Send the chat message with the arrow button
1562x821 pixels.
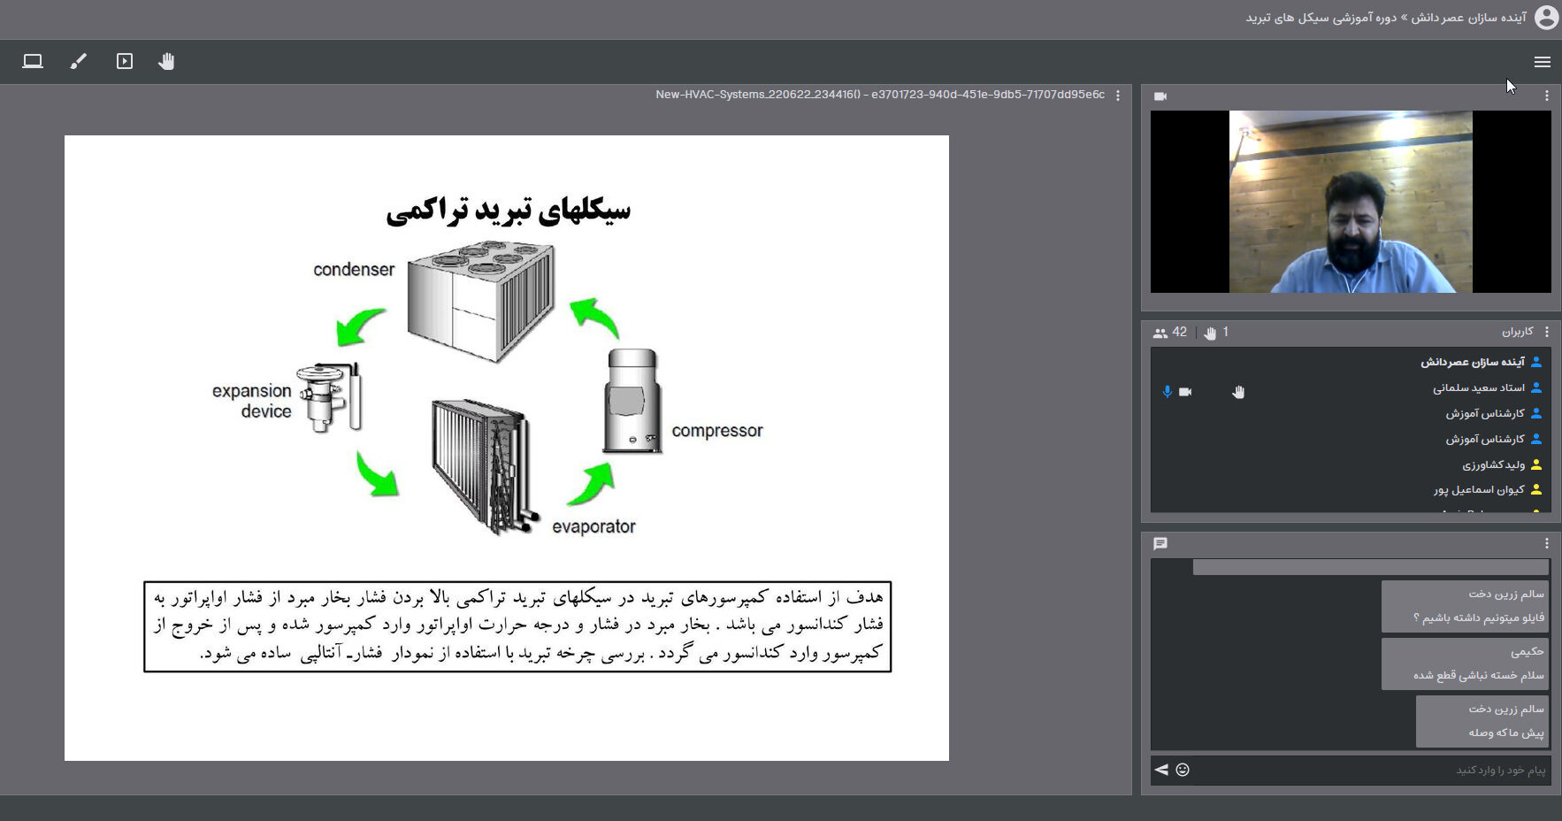(x=1161, y=770)
